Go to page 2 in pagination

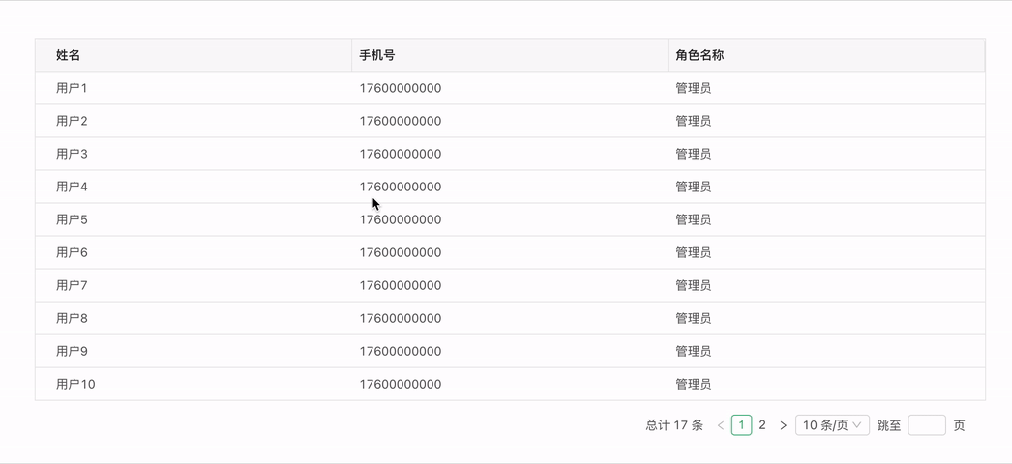coord(762,425)
